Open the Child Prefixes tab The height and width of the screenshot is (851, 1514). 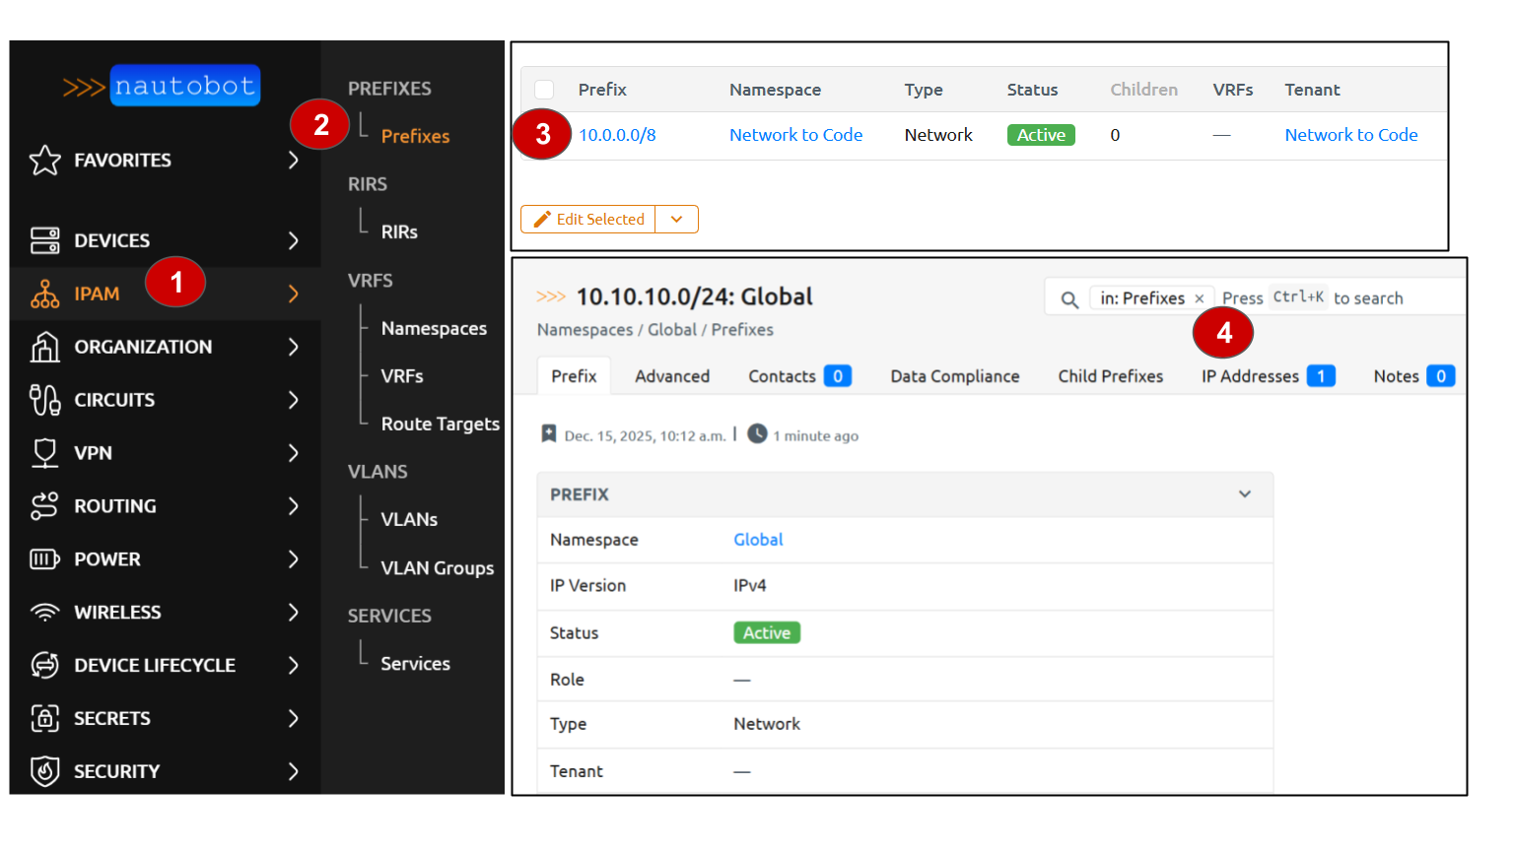[x=1110, y=376]
